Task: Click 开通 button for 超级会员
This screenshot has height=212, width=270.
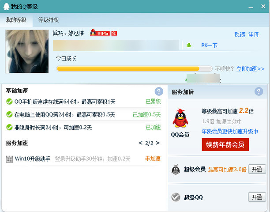Action: [x=257, y=169]
